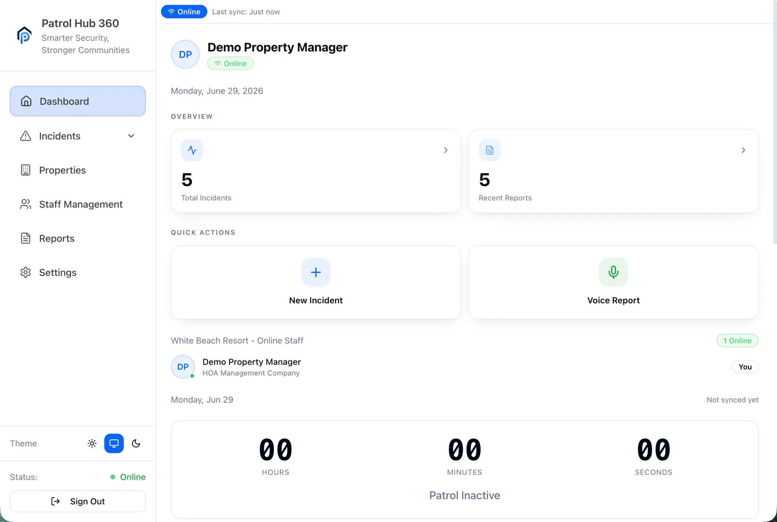The height and width of the screenshot is (522, 777).
Task: Click the Staff Management people icon
Action: (x=26, y=204)
